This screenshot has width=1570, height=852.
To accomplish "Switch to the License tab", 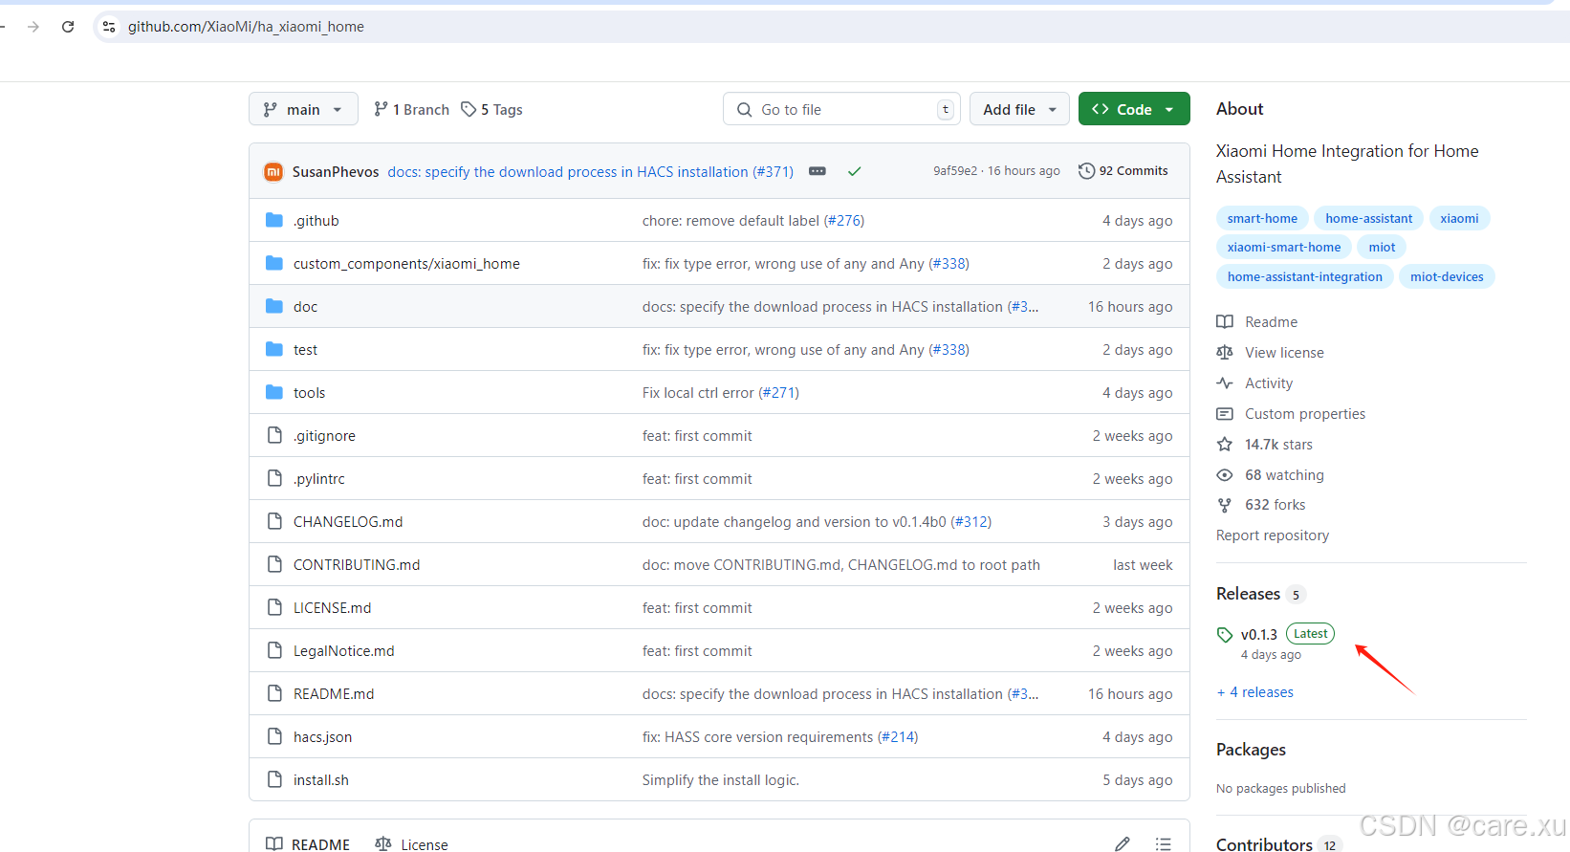I will 411,844.
